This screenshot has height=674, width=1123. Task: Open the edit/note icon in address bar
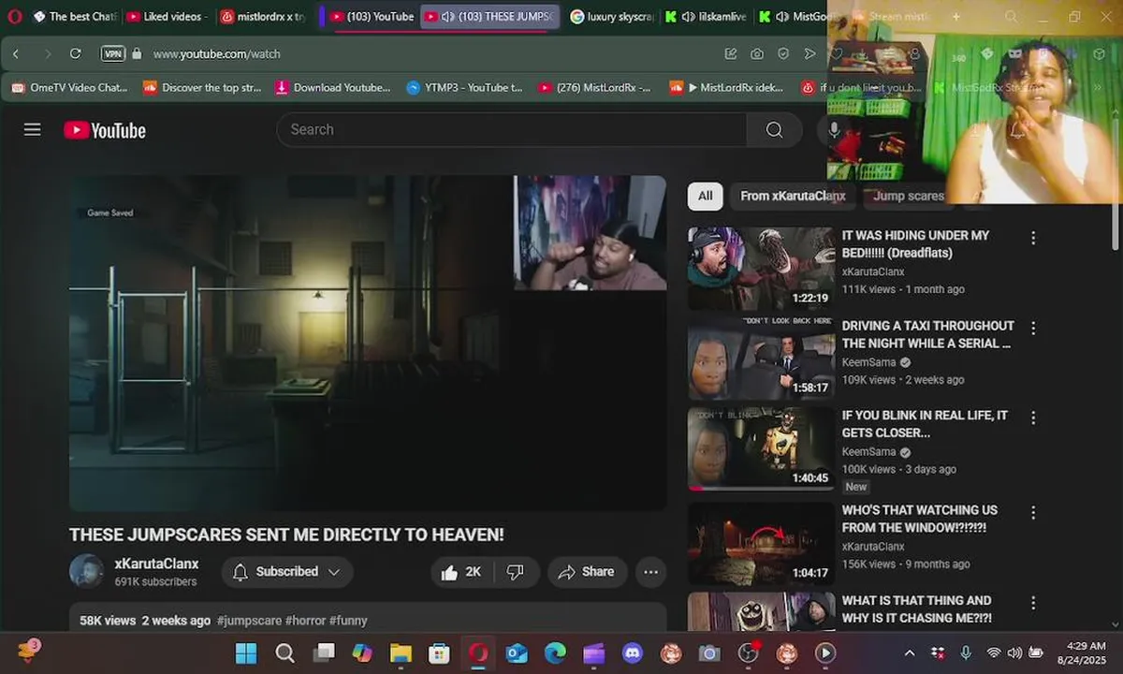pyautogui.click(x=731, y=53)
